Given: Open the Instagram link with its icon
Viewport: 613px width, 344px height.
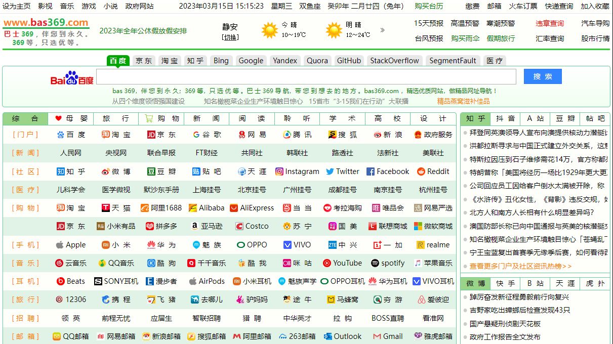Looking at the screenshot, I should pyautogui.click(x=297, y=171).
